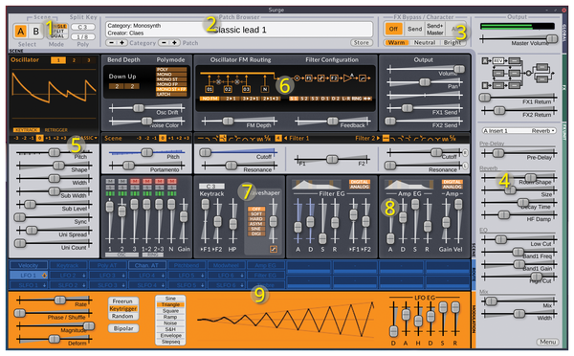This screenshot has width=574, height=356.
Task: Click the Master Volume slider handle
Action: pos(552,38)
